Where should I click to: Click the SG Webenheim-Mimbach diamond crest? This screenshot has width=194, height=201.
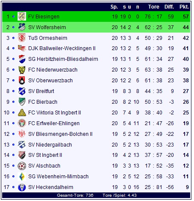point(22,177)
